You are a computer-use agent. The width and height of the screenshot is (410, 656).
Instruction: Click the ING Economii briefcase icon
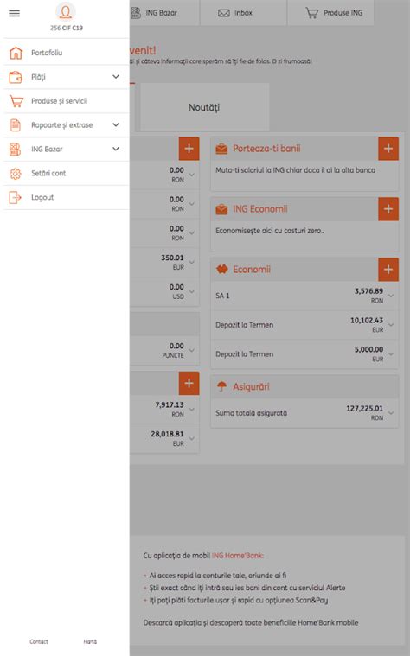coord(221,209)
